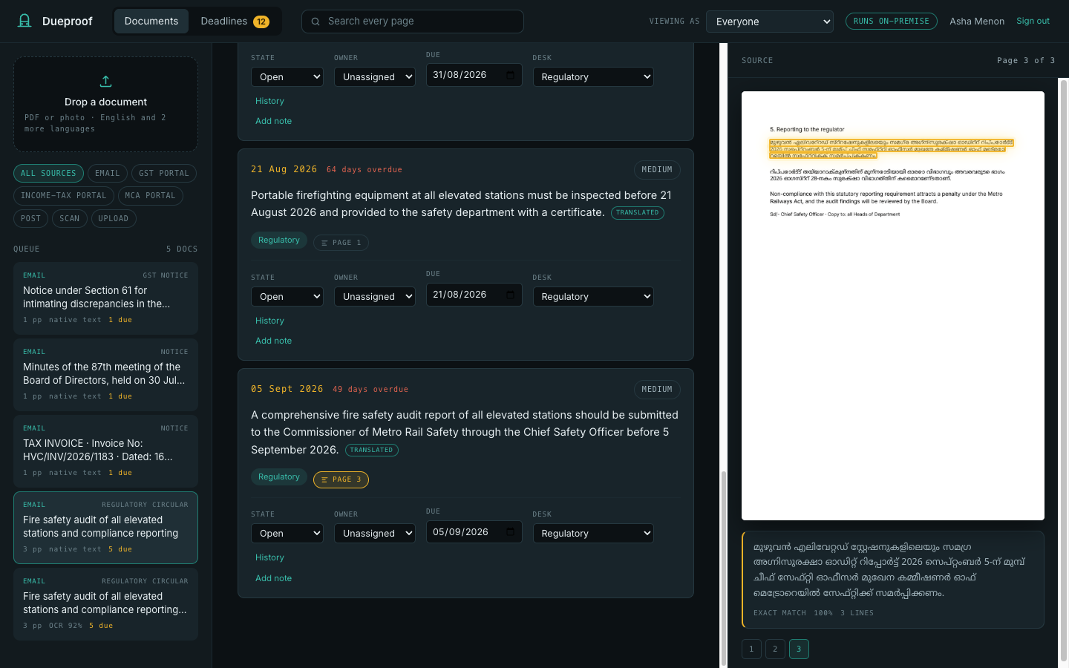Toggle the MCA PORTAL filter chip
Image resolution: width=1069 pixels, height=668 pixels.
pos(151,196)
